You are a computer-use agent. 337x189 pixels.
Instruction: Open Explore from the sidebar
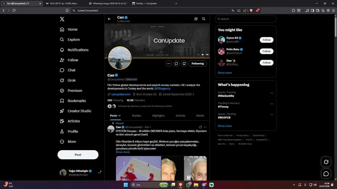tap(70, 40)
